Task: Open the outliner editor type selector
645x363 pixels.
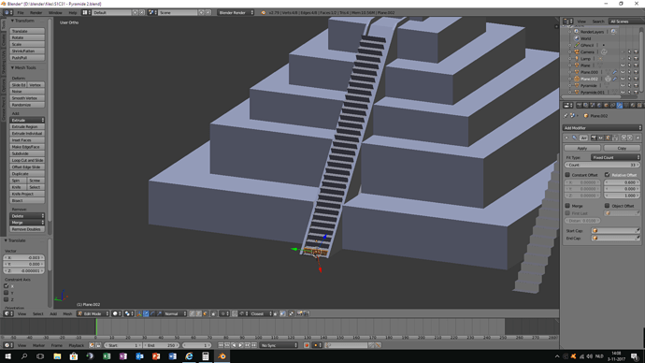Action: 568,22
